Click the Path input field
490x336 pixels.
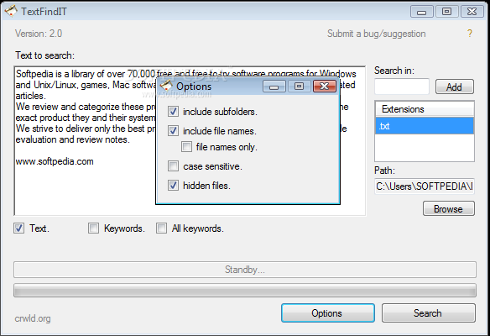click(x=425, y=186)
